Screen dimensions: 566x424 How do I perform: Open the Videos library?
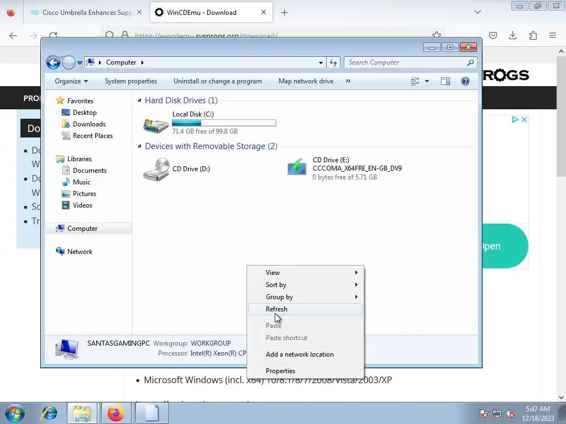coord(82,205)
